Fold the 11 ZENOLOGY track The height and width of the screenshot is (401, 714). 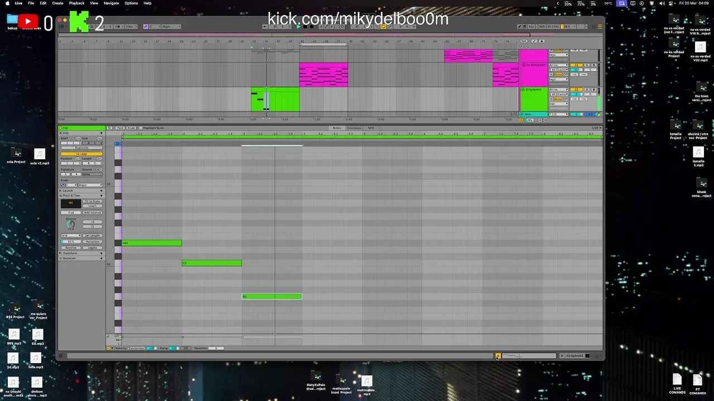tap(524, 65)
